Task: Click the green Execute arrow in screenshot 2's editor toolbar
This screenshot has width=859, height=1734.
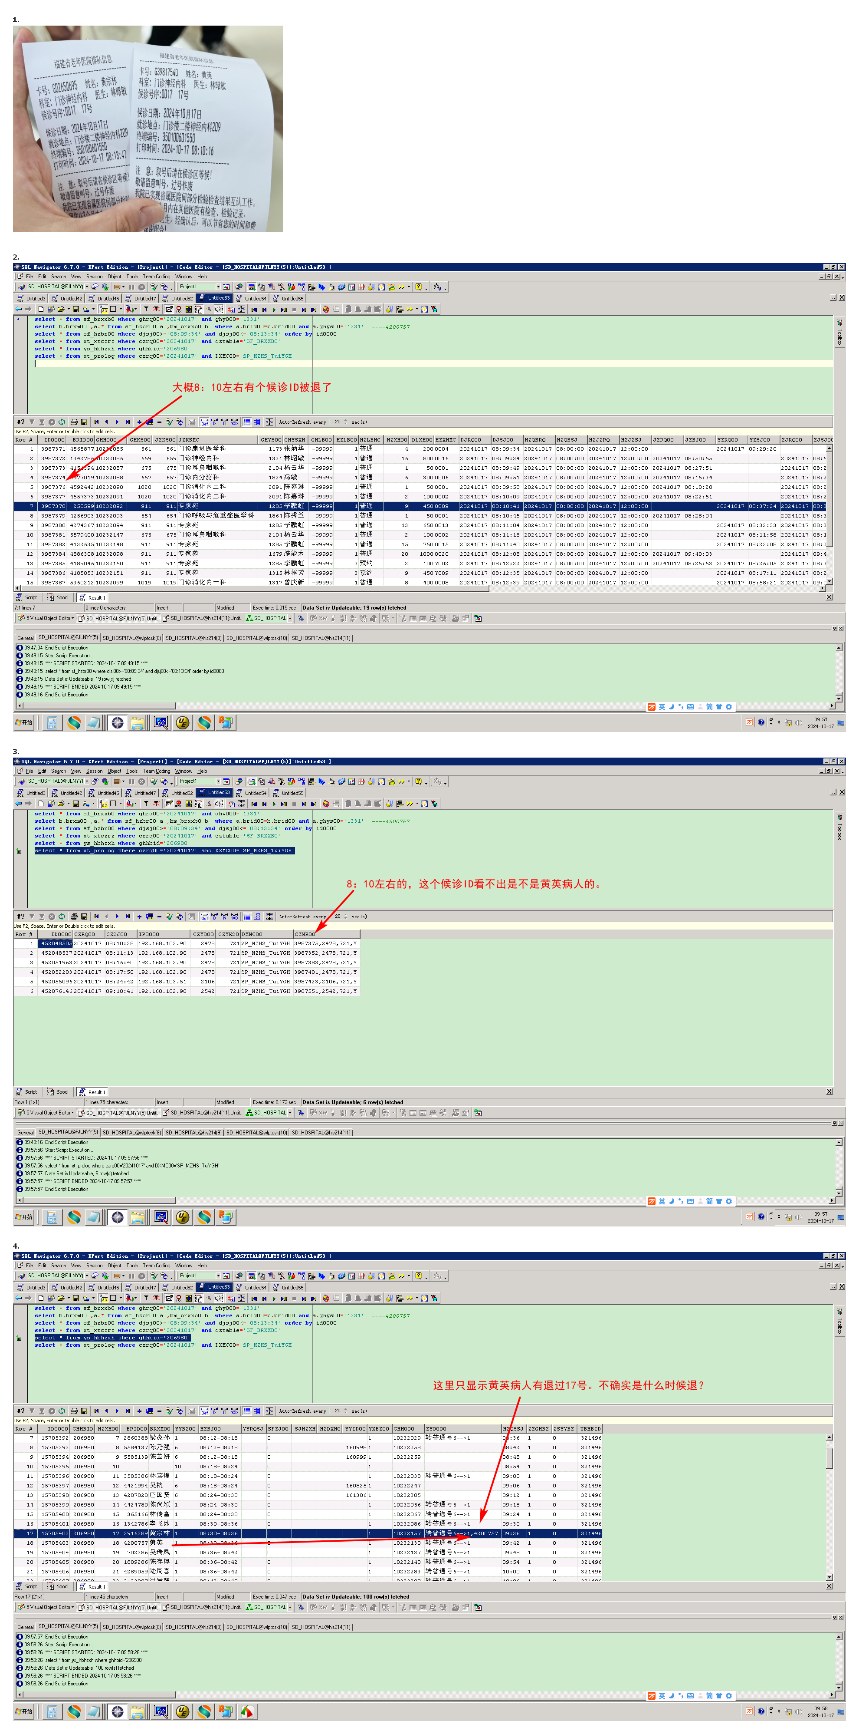Action: 274,310
